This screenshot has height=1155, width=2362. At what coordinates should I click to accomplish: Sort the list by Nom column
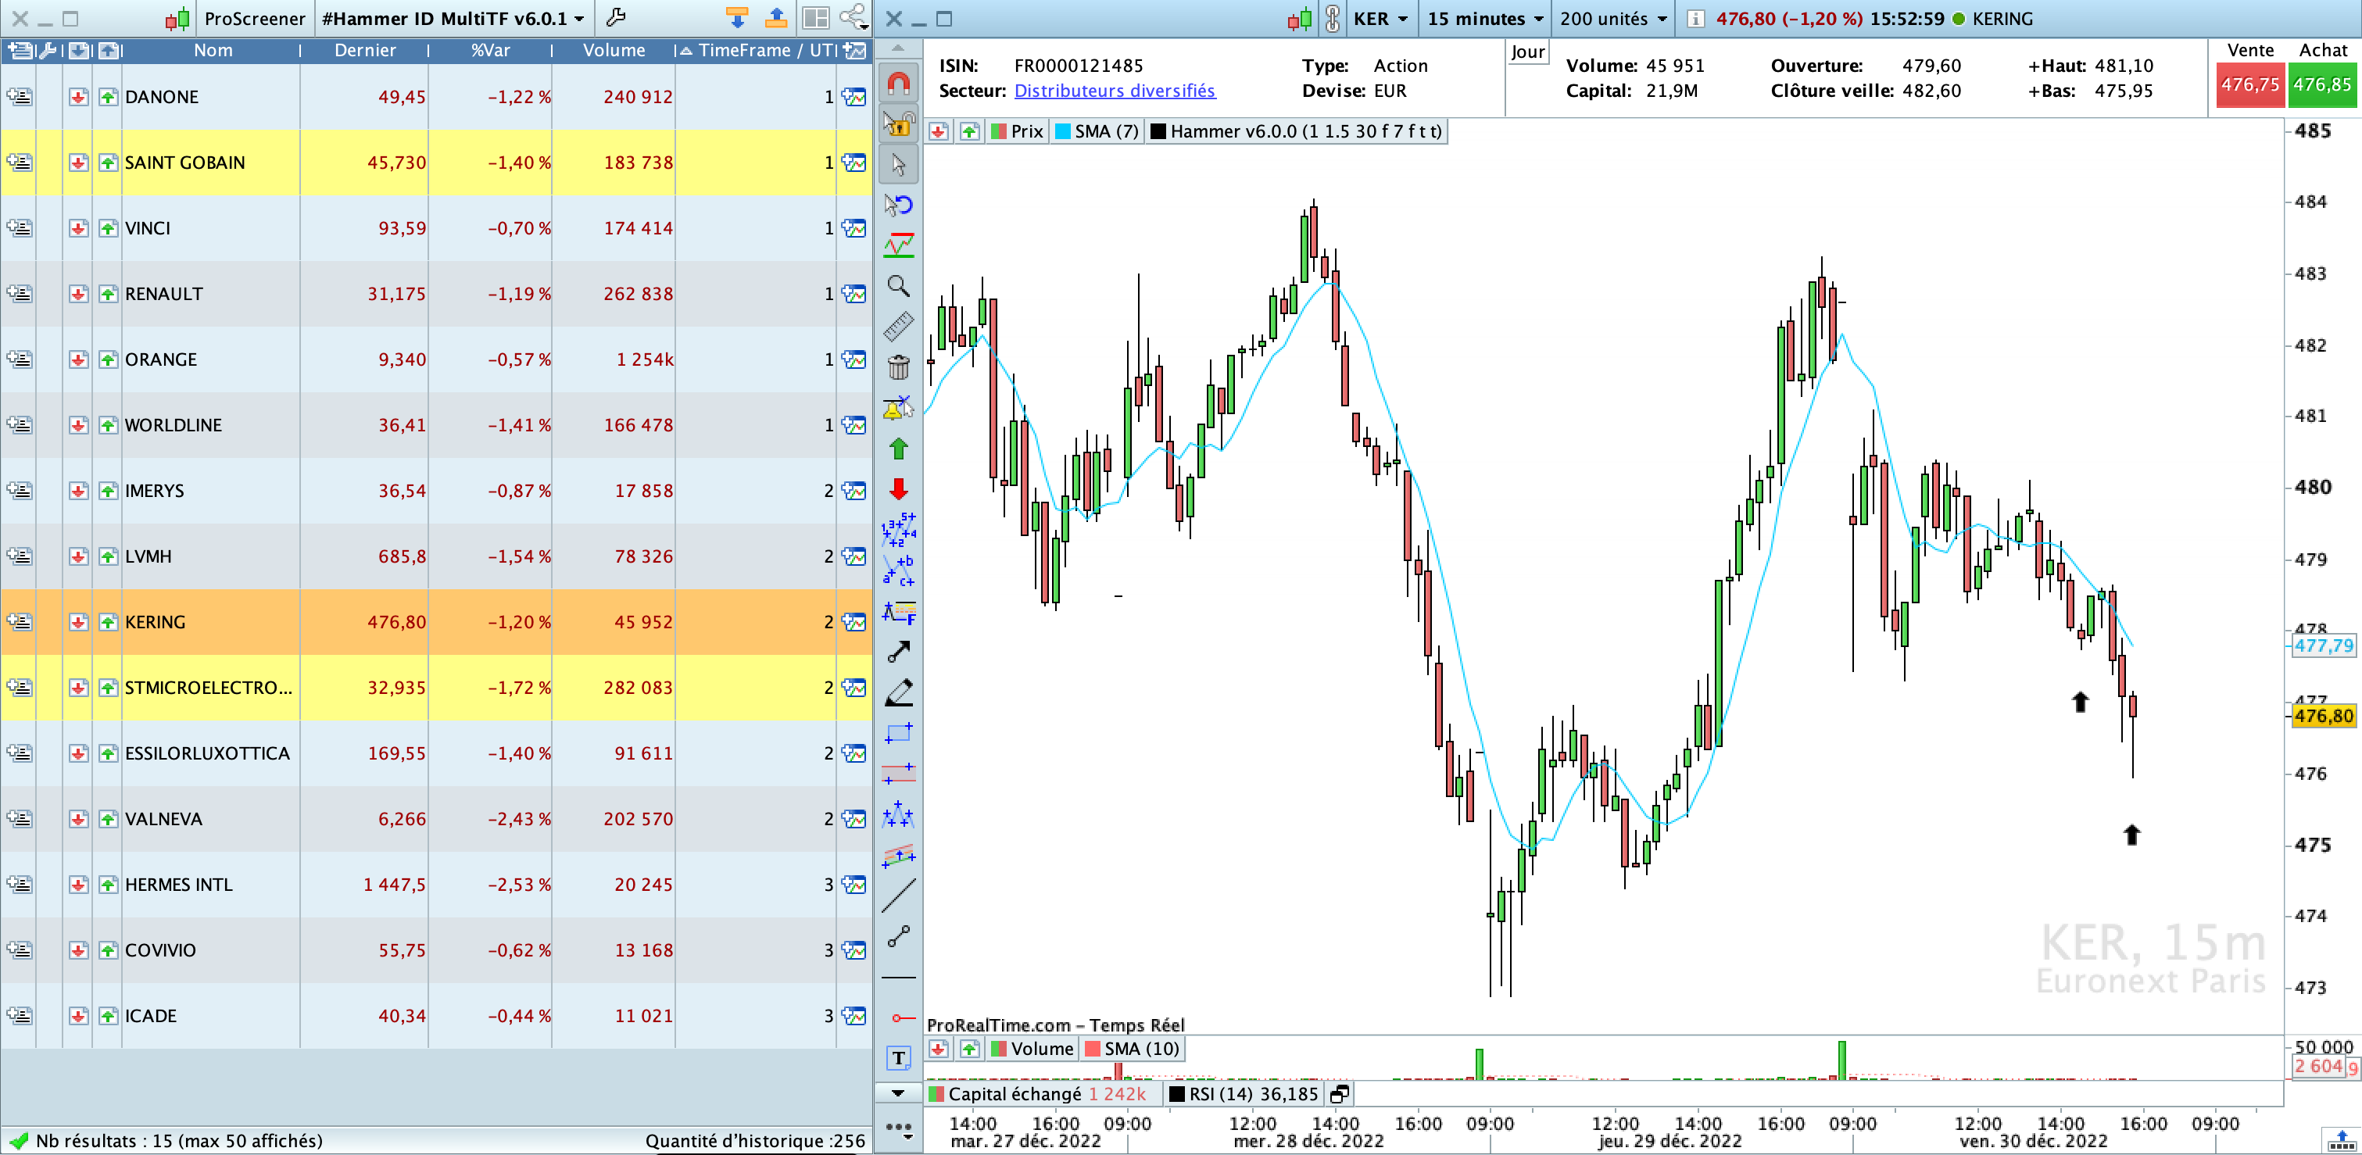coord(213,51)
